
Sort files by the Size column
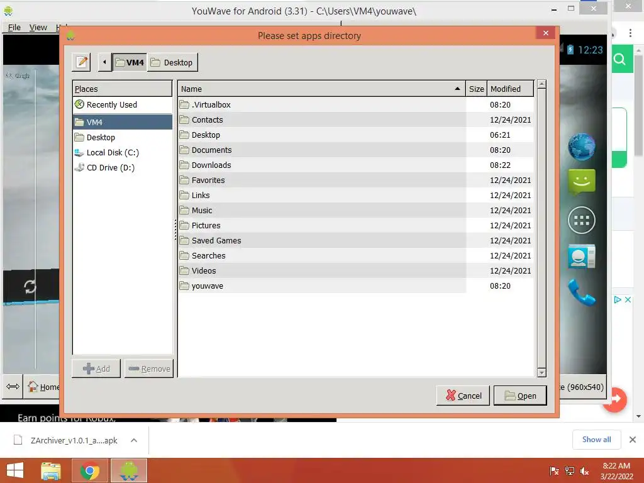point(477,89)
